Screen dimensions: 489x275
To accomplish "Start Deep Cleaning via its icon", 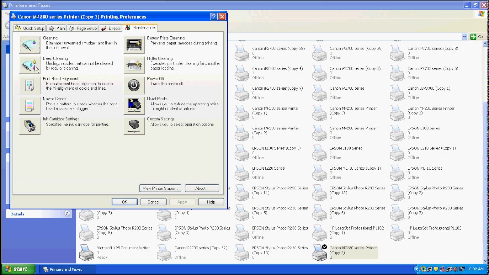I will pos(30,65).
